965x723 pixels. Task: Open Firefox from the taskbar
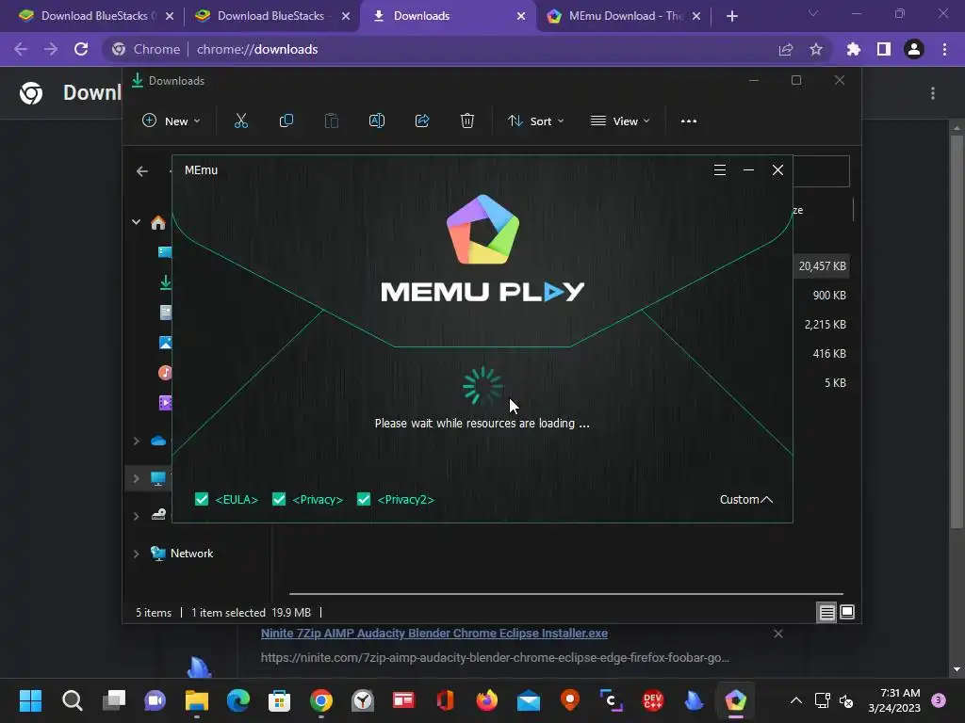pos(487,700)
